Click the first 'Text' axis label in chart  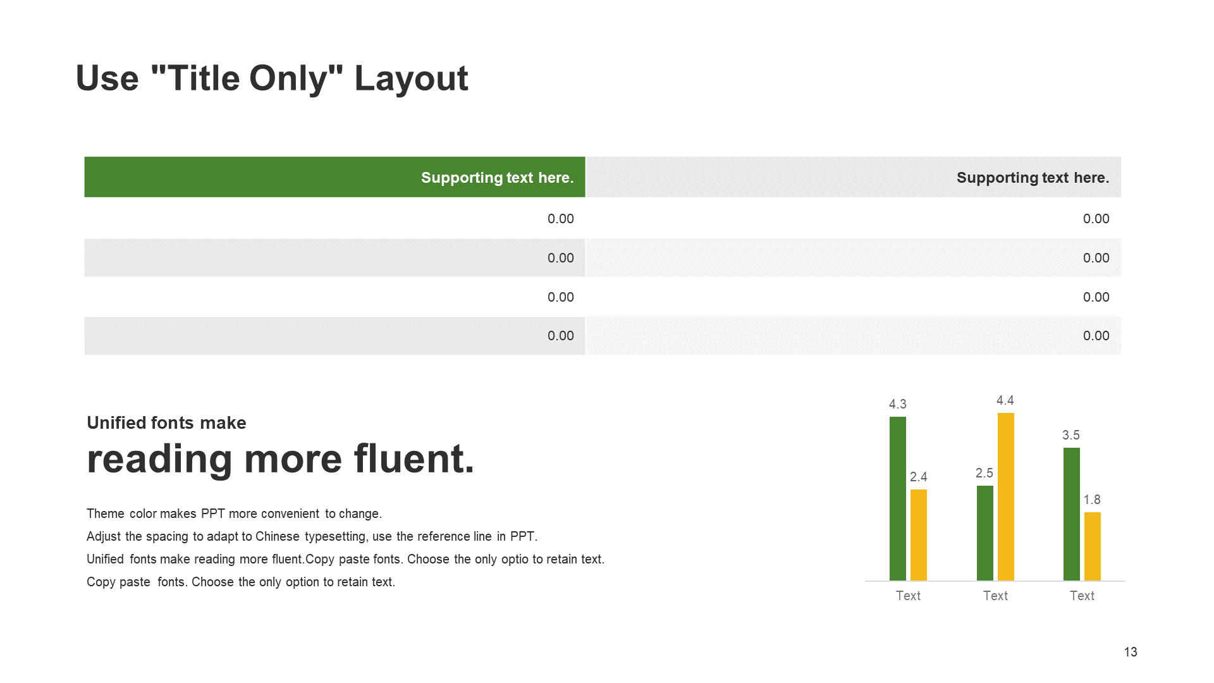(x=908, y=596)
